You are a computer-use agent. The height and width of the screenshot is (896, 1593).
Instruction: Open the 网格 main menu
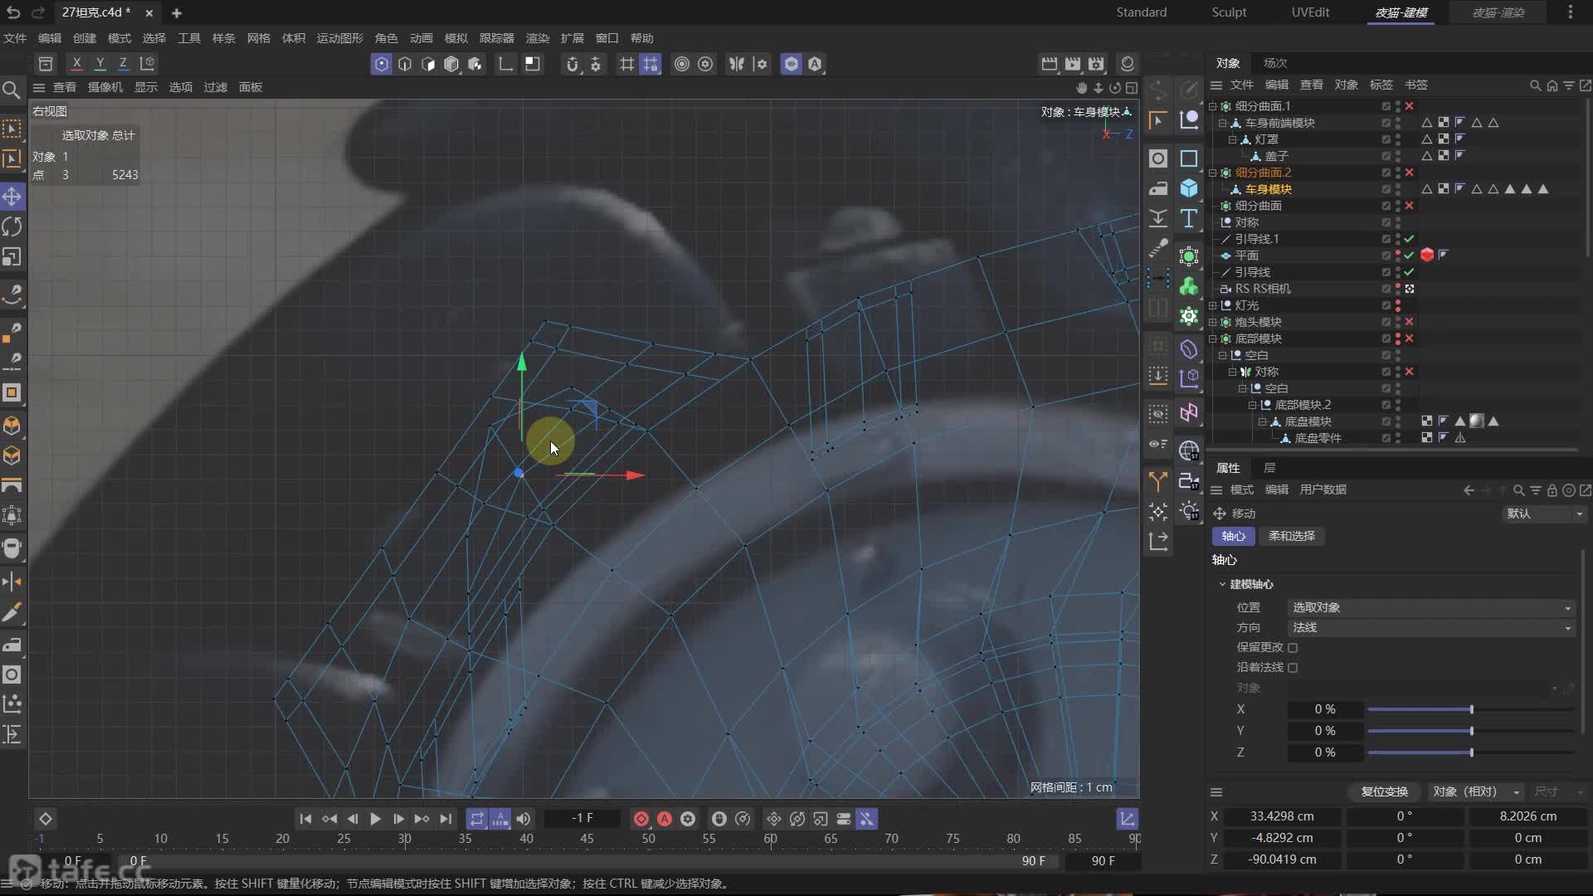[259, 38]
